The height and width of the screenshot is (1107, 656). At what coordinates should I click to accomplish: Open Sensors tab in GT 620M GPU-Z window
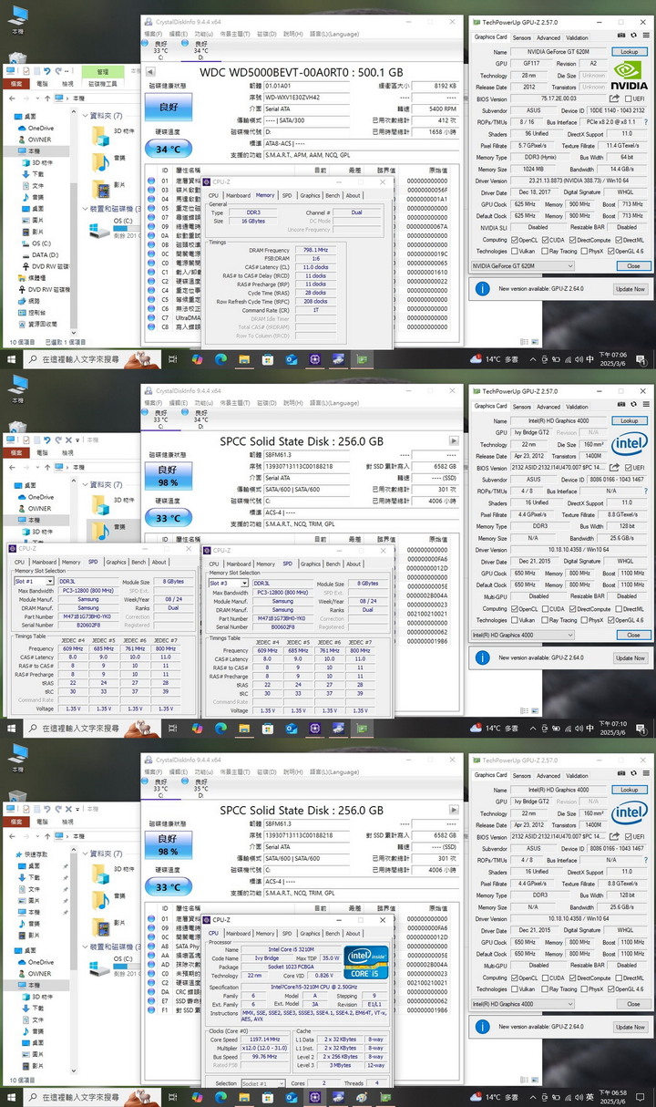click(x=521, y=37)
